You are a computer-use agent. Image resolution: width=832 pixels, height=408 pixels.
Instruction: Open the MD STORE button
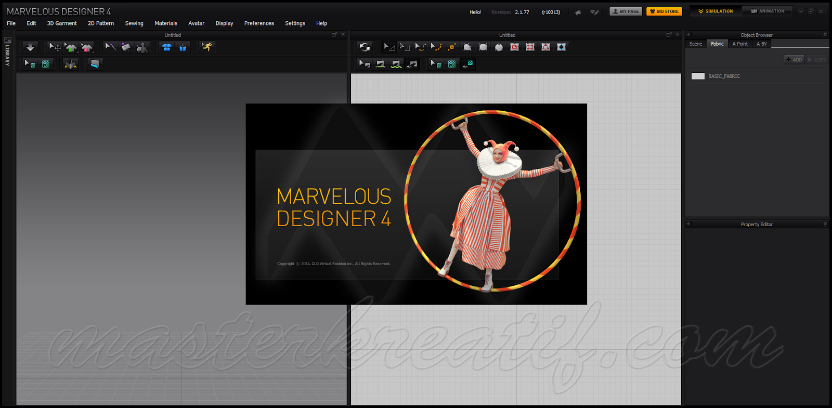[664, 11]
